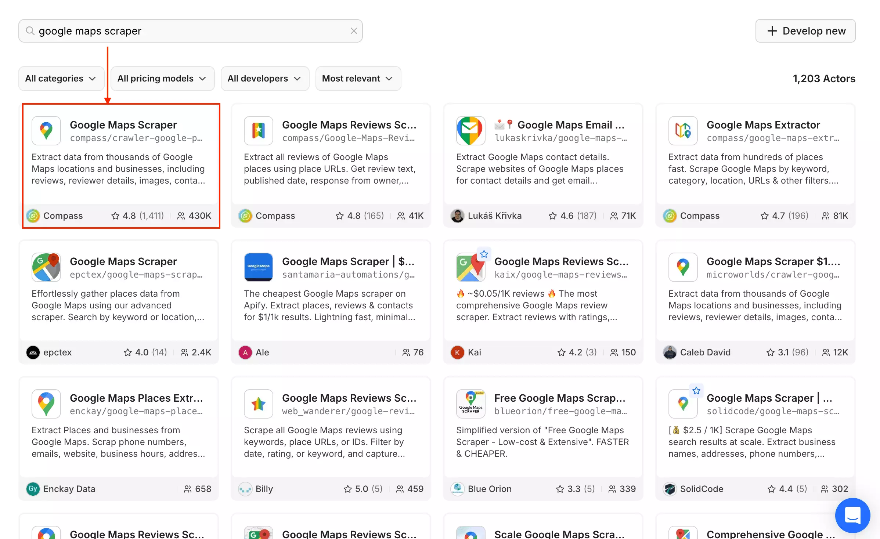Click the epctex developer avatar
The height and width of the screenshot is (539, 880).
33,352
